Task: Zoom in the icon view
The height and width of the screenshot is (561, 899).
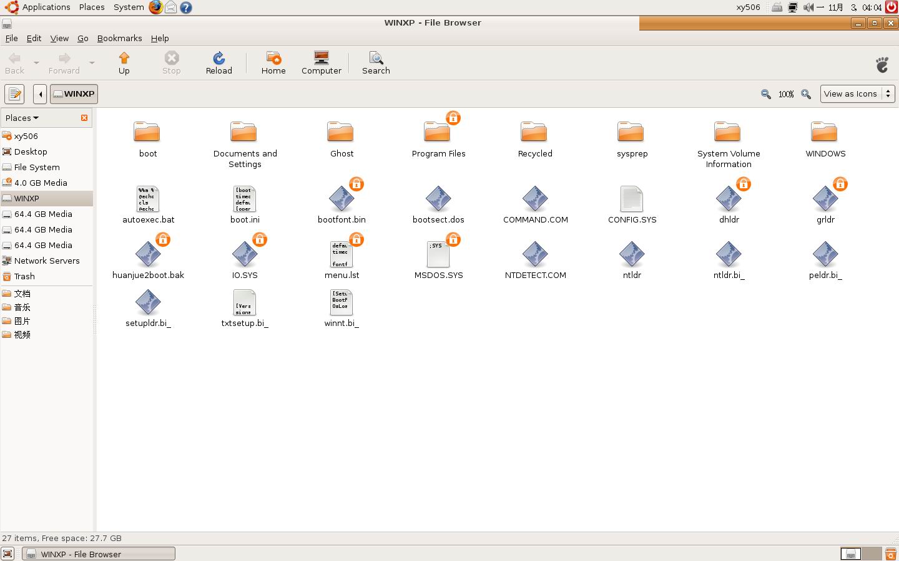Action: point(806,94)
